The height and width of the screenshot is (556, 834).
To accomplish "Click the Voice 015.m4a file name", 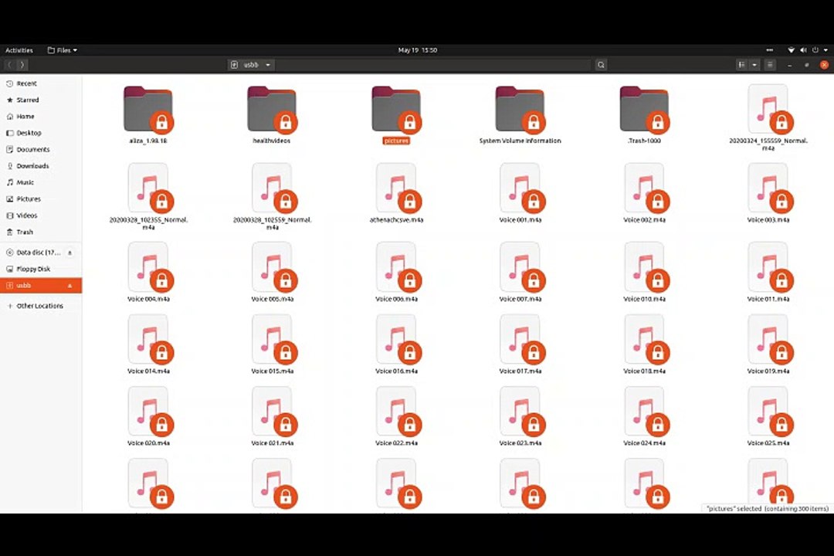I will (x=273, y=371).
